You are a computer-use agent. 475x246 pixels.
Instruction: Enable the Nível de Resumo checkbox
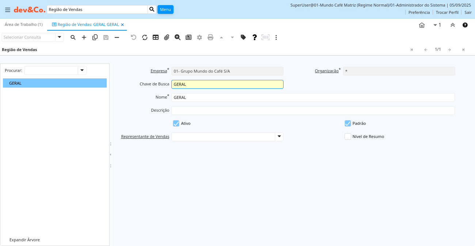[348, 137]
